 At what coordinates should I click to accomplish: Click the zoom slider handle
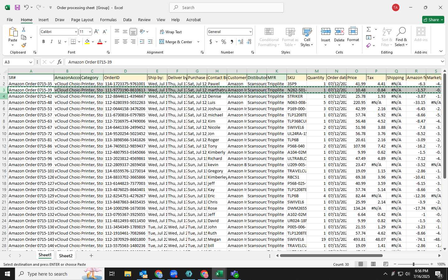[413, 264]
